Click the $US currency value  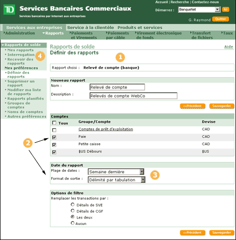[205, 151]
